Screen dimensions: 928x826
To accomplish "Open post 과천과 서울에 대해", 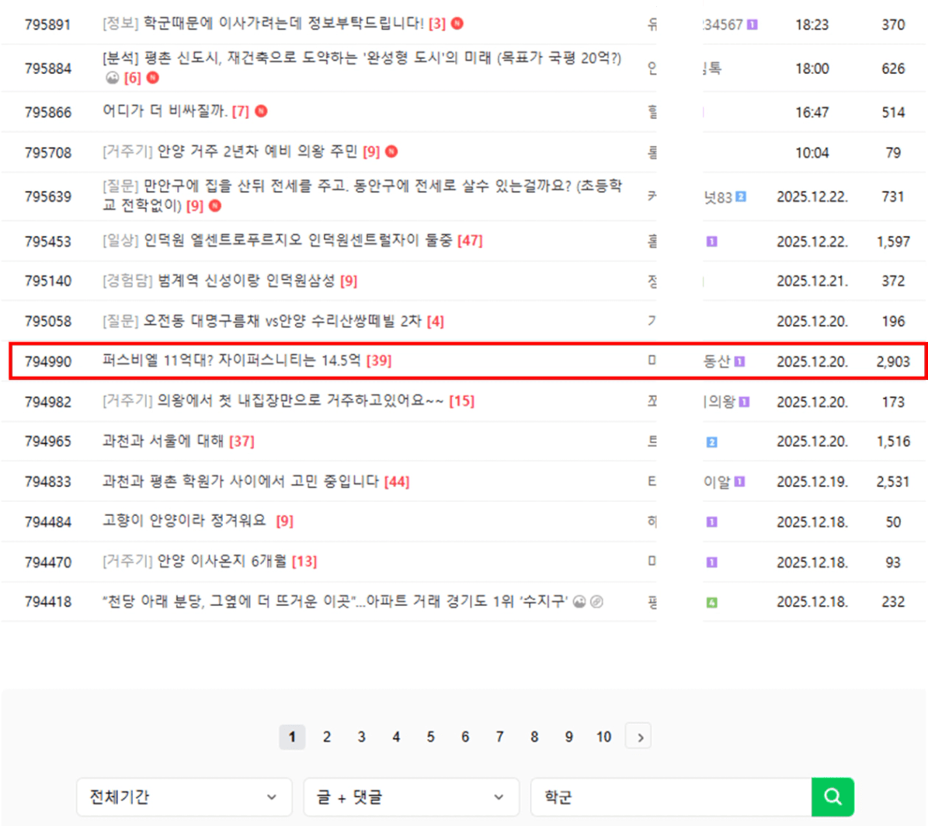I will [163, 441].
